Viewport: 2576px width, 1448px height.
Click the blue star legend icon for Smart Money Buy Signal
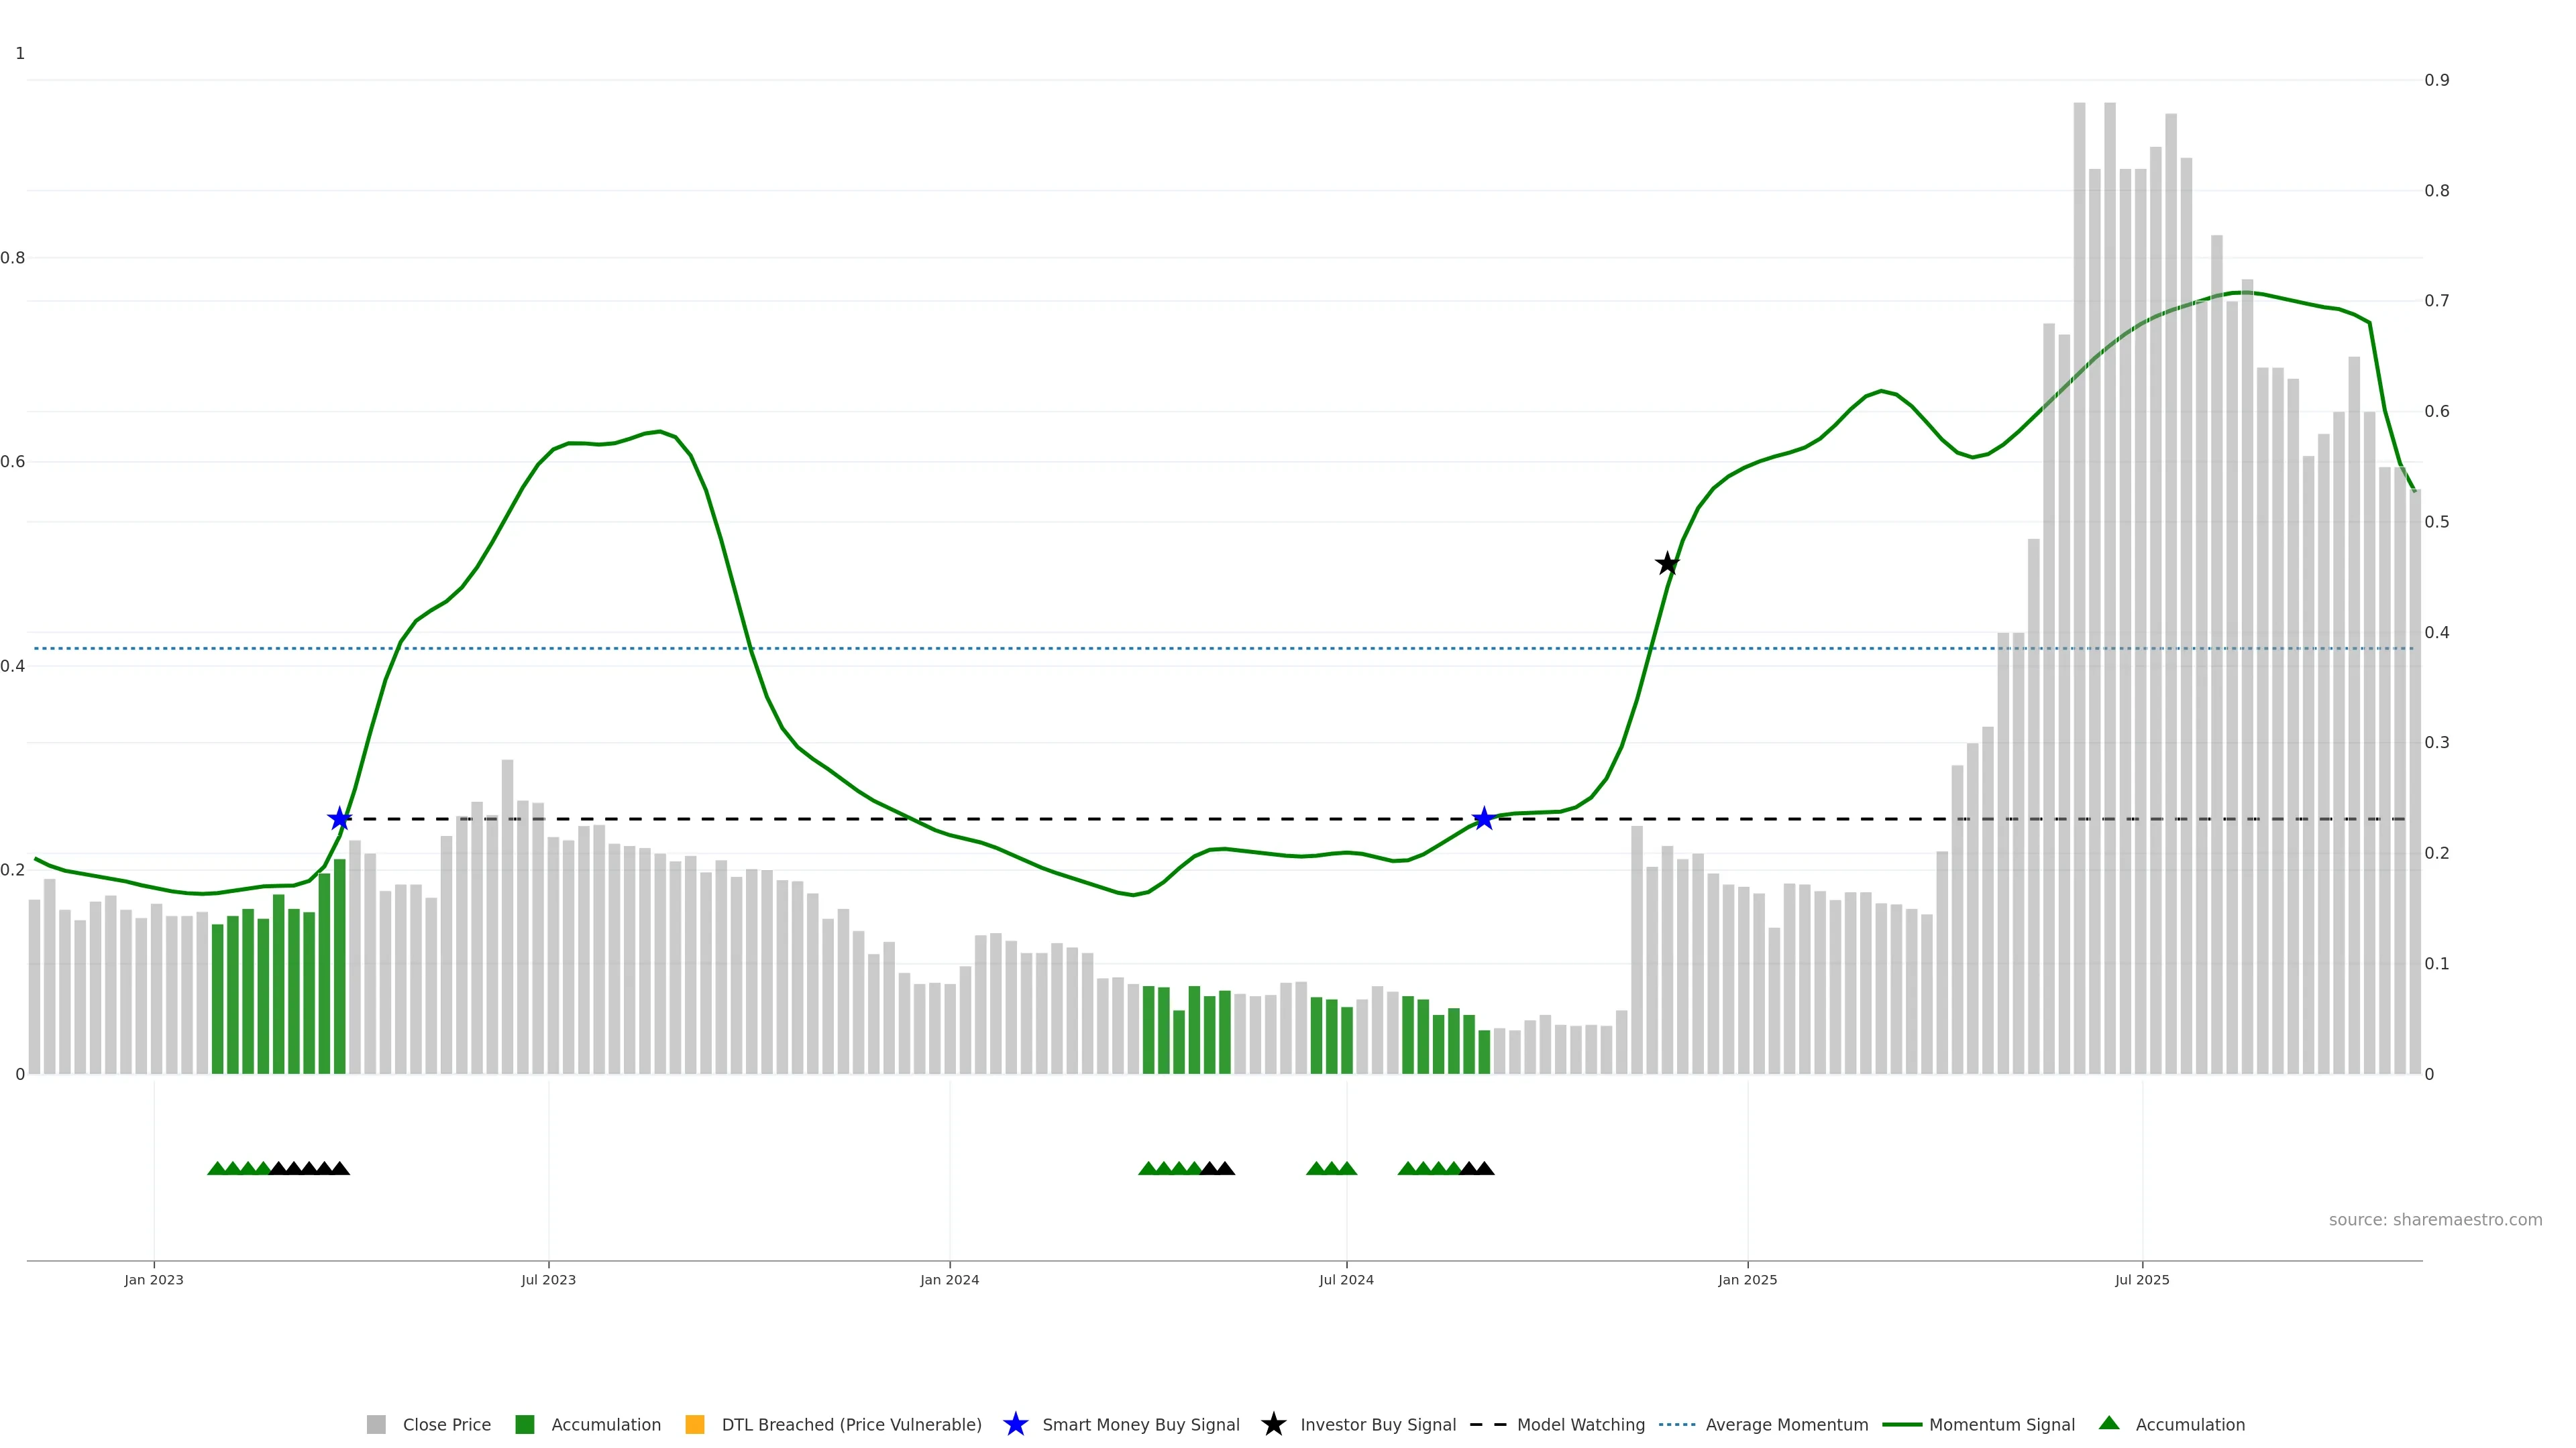(1015, 1424)
